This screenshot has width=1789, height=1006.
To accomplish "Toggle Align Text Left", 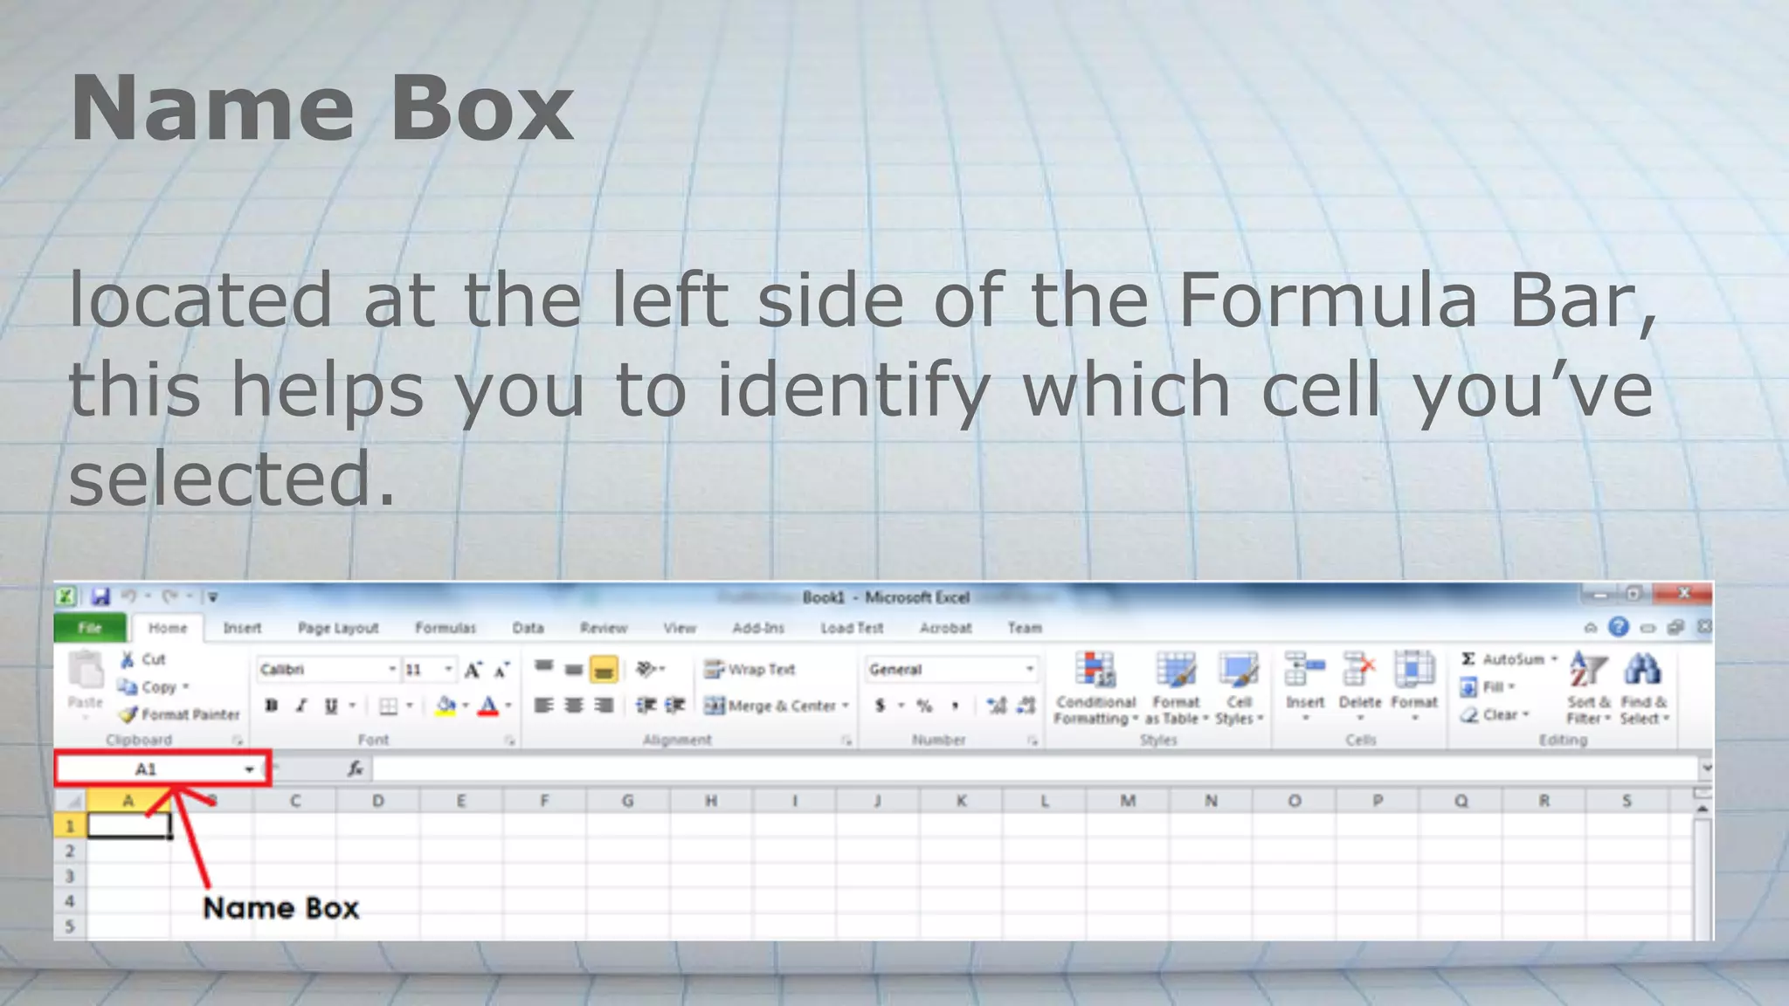I will coord(543,706).
